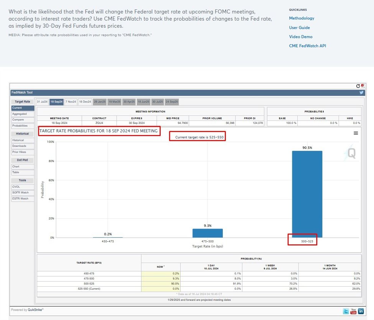Open the Aggregated view in sidebar

point(20,114)
